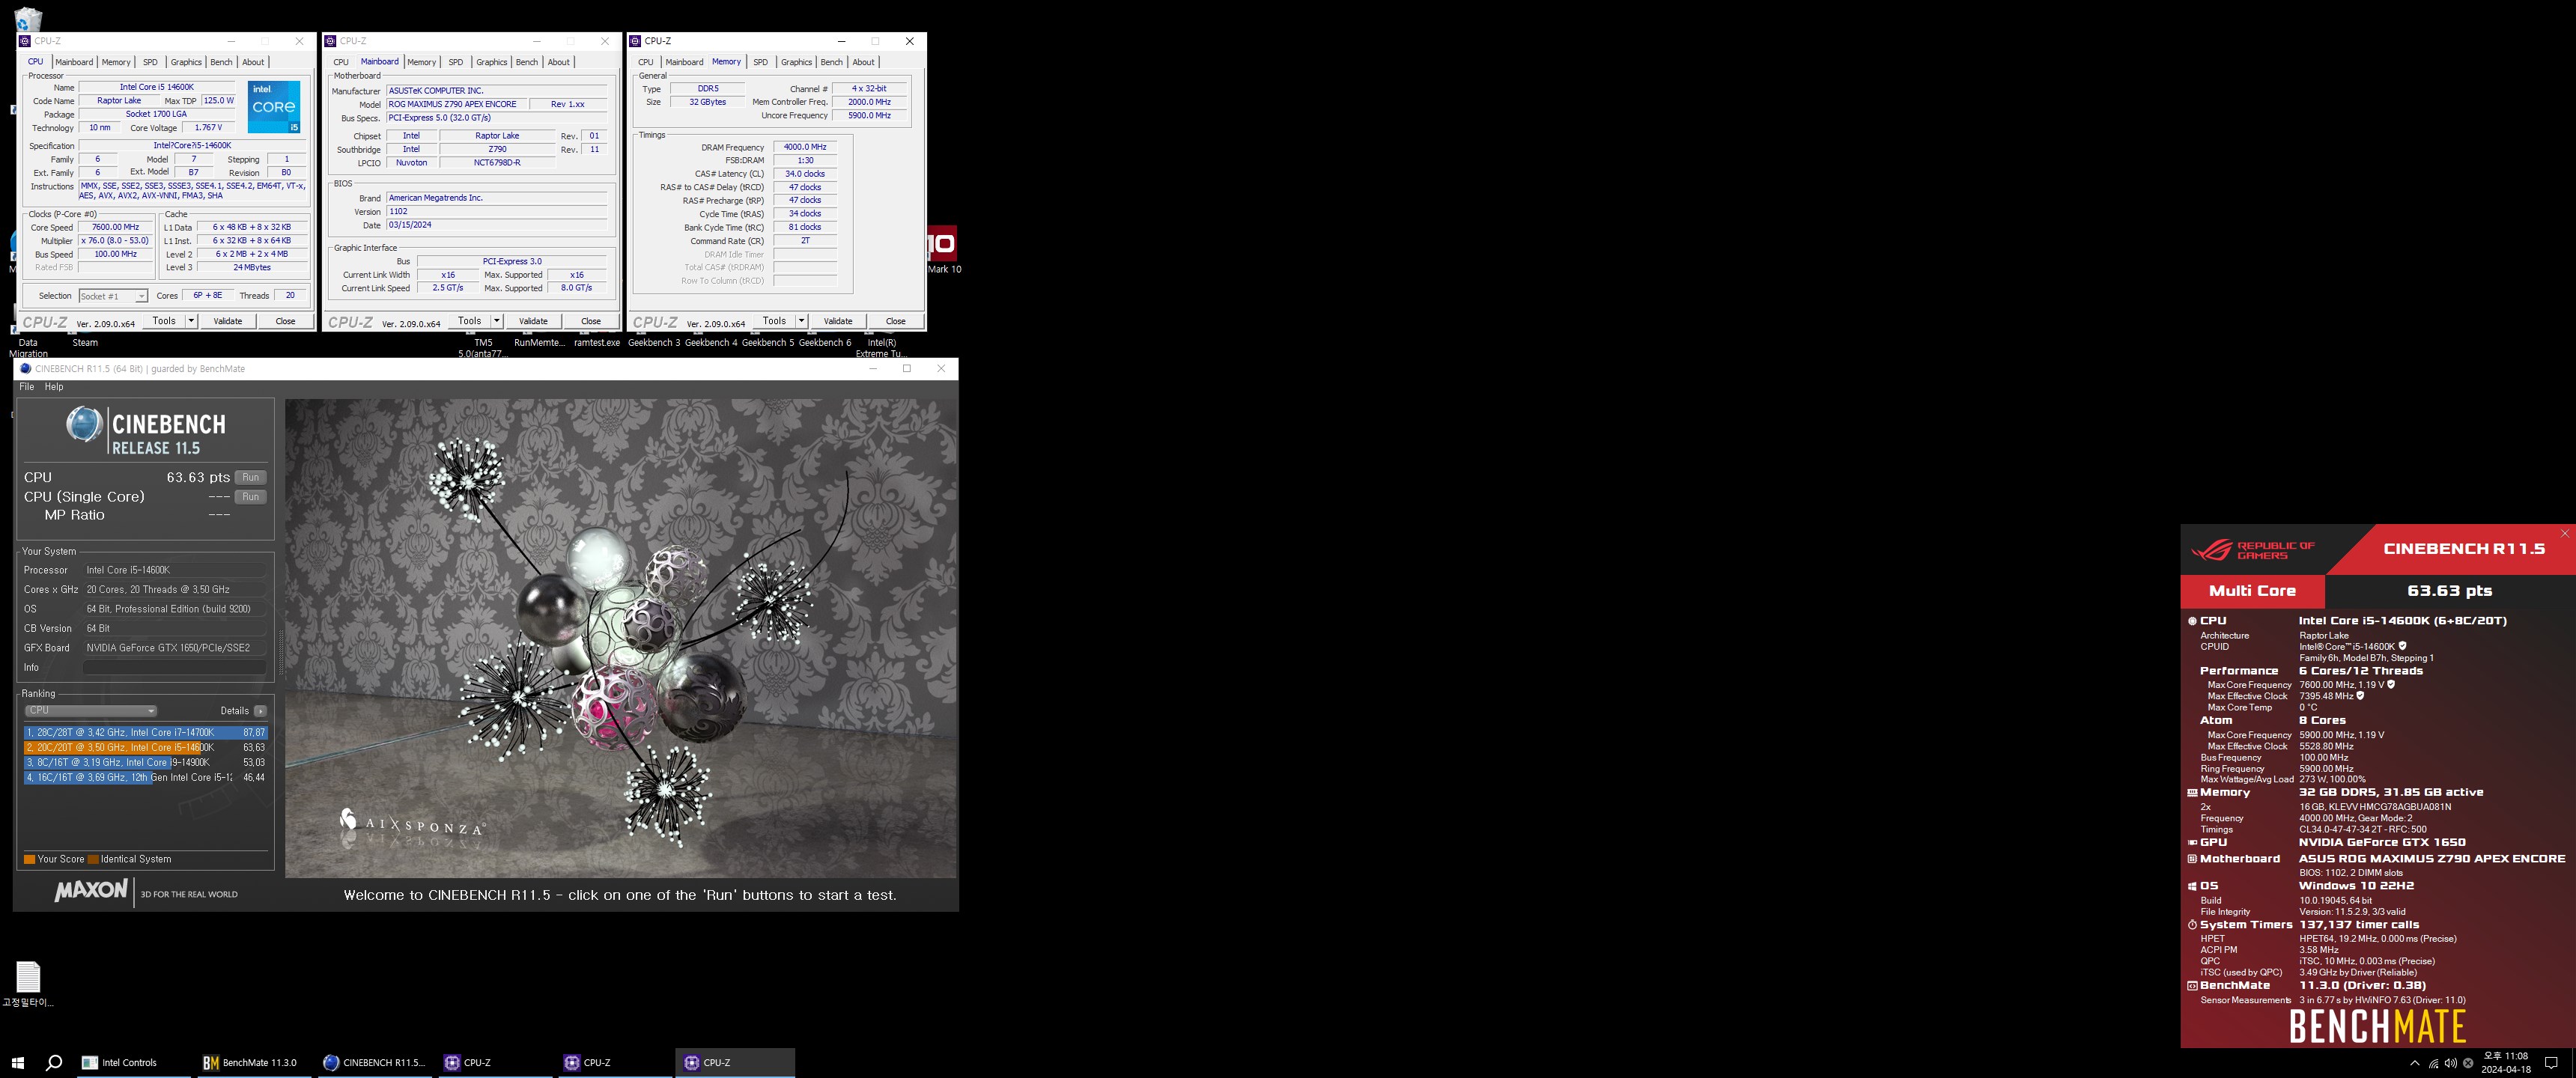Click Close button in Mainboard CPU-Z window
The width and height of the screenshot is (2576, 1078).
pyautogui.click(x=591, y=321)
